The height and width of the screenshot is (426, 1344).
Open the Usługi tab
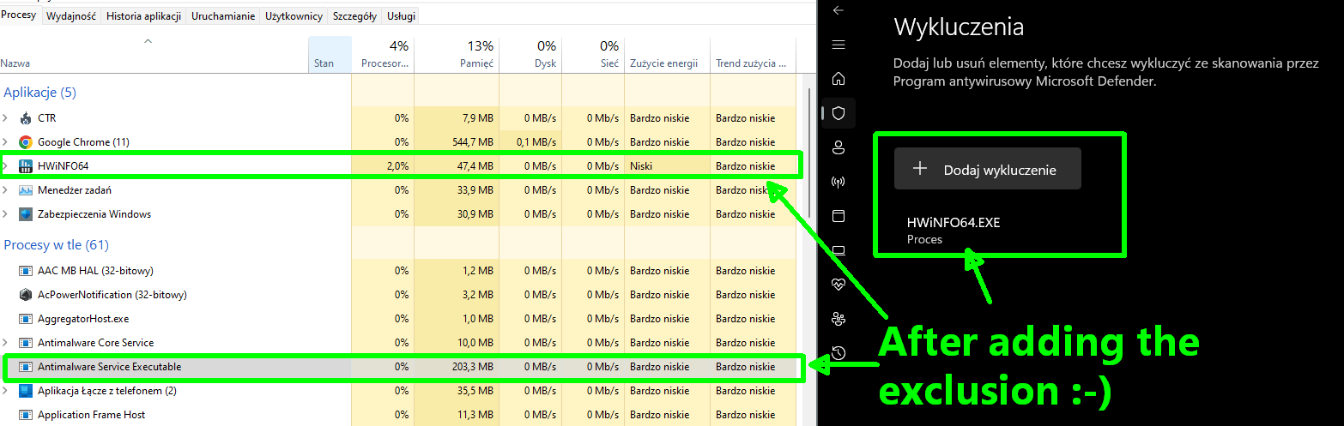point(402,16)
